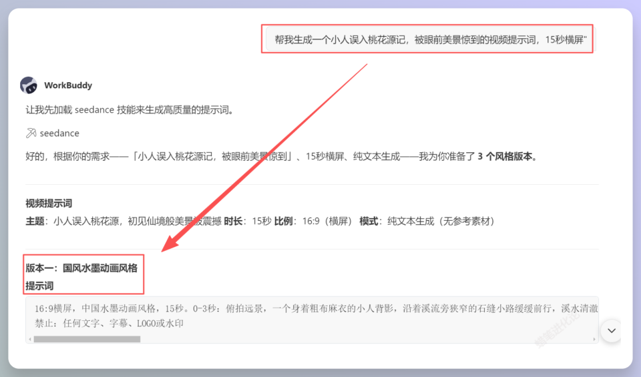This screenshot has height=377, width=641.
Task: Click the prompt code line starting 16:9横屏
Action: [316, 308]
